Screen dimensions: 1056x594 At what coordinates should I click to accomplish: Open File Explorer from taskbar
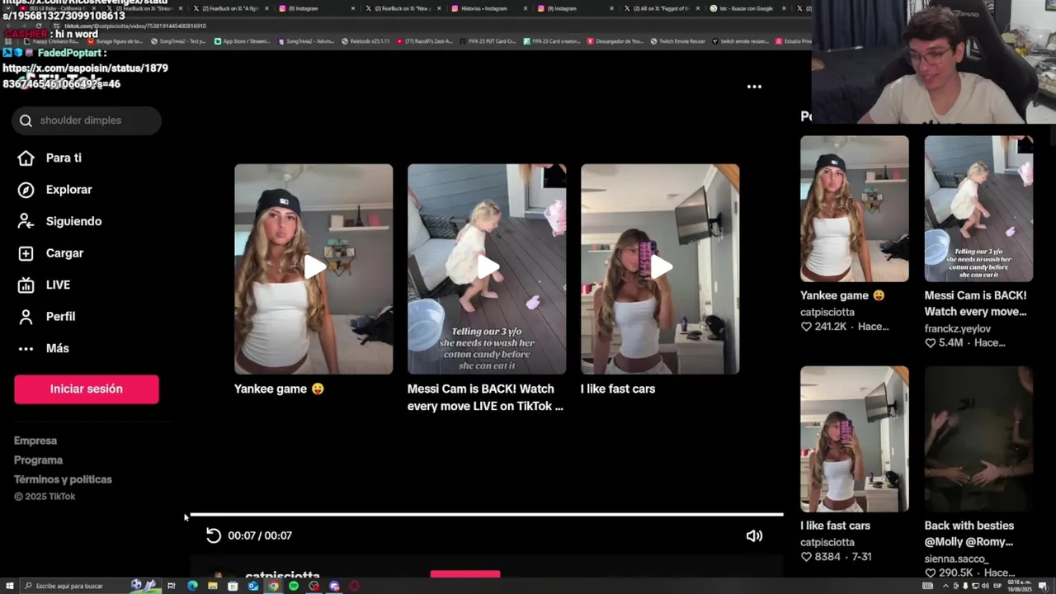[213, 586]
